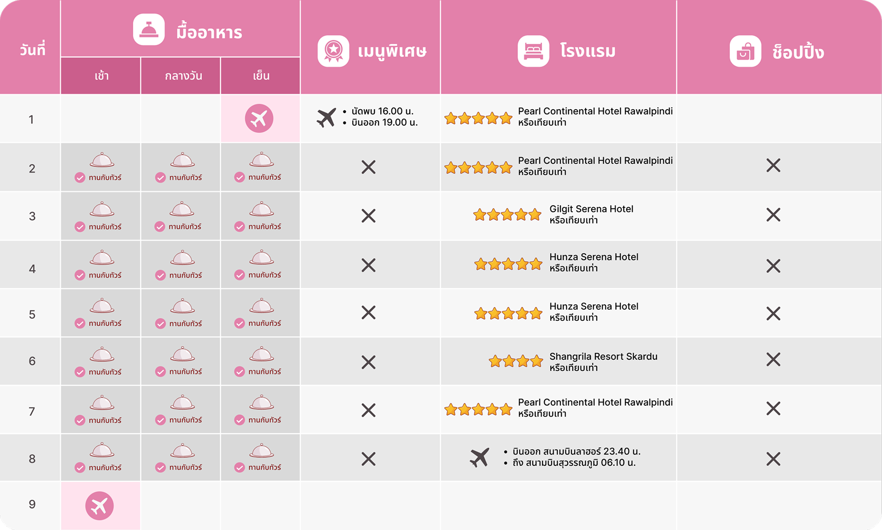Viewport: 882px width, 530px height.
Task: Select the เช้า breakfast column header
Action: click(x=102, y=76)
